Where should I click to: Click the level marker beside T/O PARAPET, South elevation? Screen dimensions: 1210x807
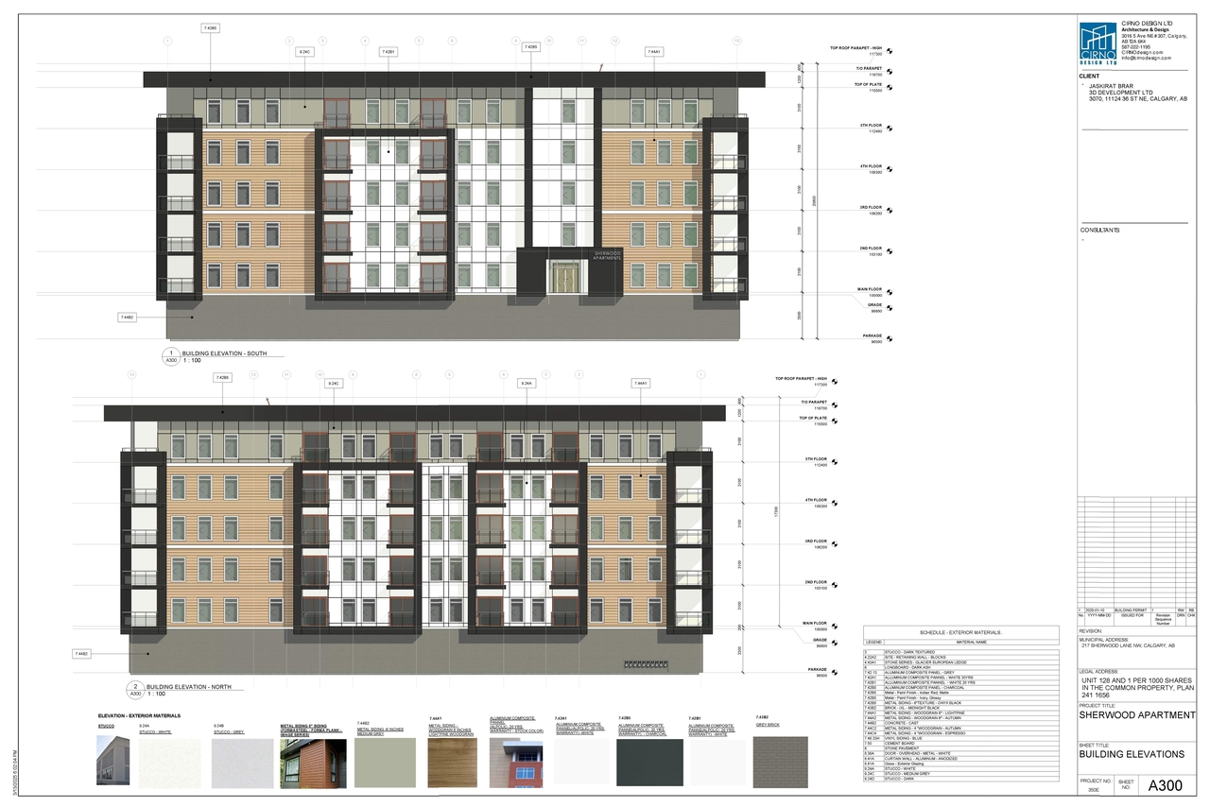tap(889, 71)
